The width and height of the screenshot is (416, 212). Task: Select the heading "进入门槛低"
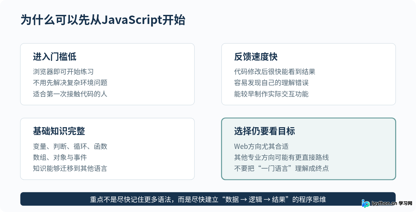point(55,57)
